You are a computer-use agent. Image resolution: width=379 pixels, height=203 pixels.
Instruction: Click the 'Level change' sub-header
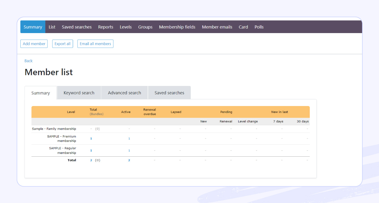pyautogui.click(x=248, y=121)
